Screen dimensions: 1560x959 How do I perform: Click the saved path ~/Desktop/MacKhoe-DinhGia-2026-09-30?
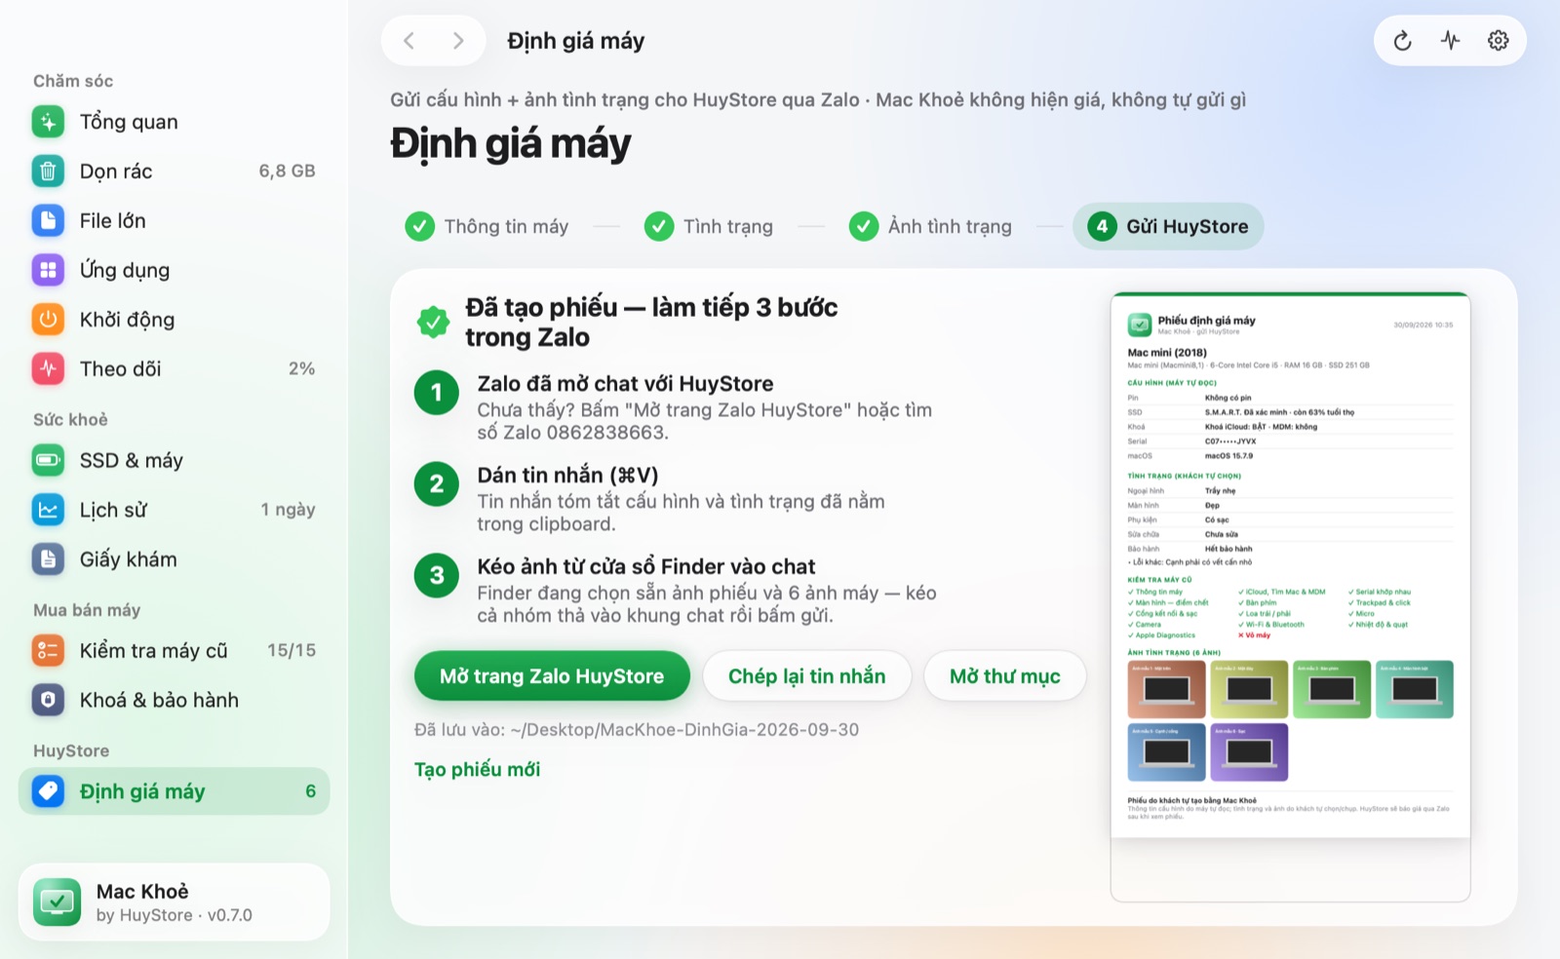point(684,730)
